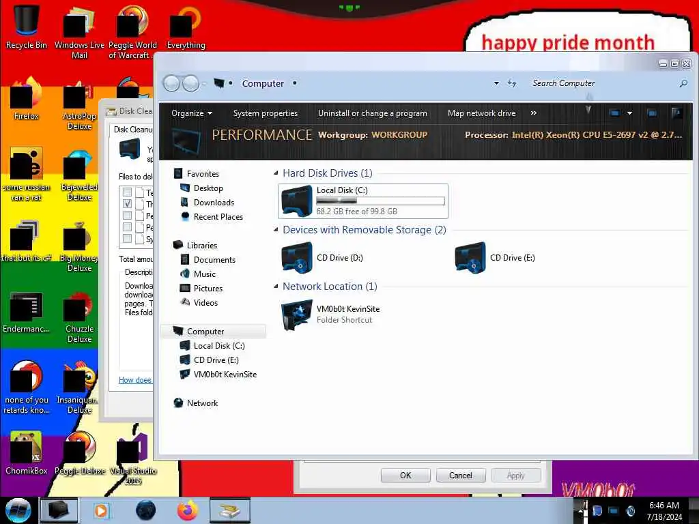Uncheck the checked Disk Cleanup file item
Screen dimensions: 699x524
click(127, 203)
